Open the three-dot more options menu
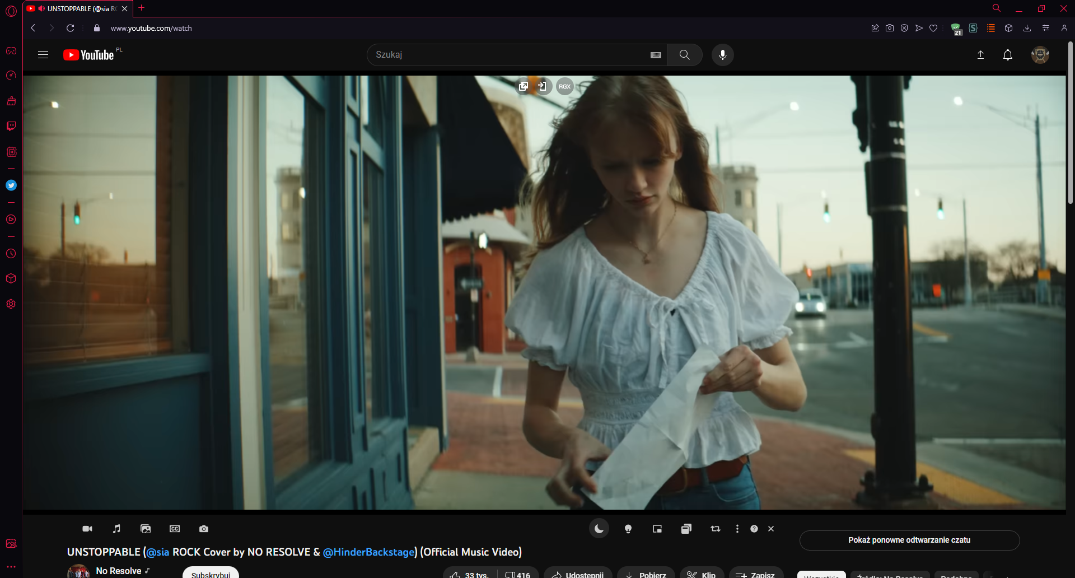The height and width of the screenshot is (578, 1075). coord(737,529)
